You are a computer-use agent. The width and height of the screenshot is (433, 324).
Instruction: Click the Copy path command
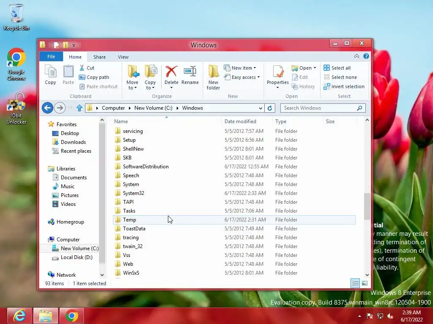[94, 77]
